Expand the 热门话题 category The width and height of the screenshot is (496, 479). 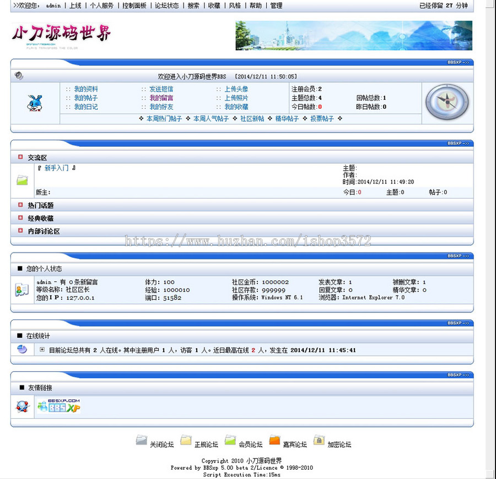20,205
